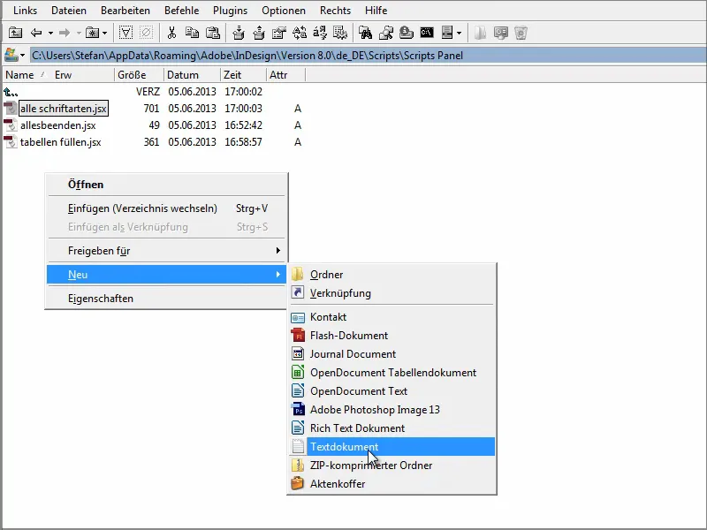Sort by the Größe column header
This screenshot has height=530, width=707.
[139, 75]
